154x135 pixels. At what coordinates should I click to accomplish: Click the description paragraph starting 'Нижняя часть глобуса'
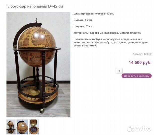pyautogui.click(x=111, y=42)
